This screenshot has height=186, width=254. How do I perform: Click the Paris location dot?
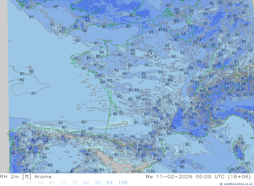click(x=151, y=53)
